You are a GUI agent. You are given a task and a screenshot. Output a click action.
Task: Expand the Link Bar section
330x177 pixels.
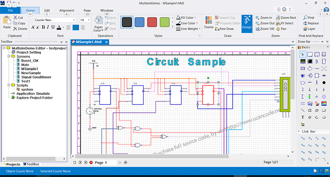(299, 131)
